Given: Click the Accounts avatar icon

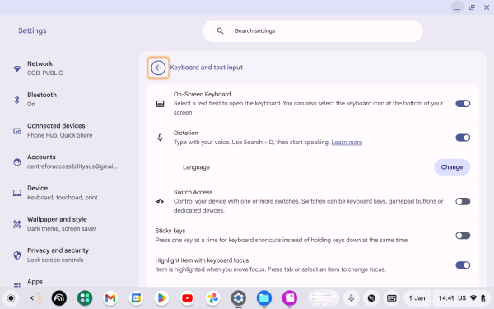Looking at the screenshot, I should point(17,162).
